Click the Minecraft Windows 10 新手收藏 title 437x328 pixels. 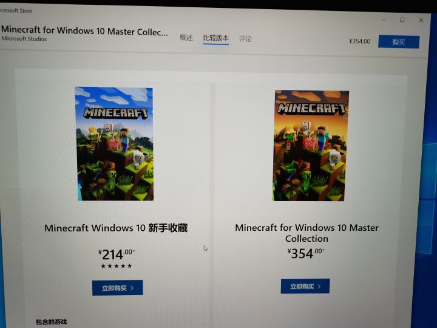116,228
